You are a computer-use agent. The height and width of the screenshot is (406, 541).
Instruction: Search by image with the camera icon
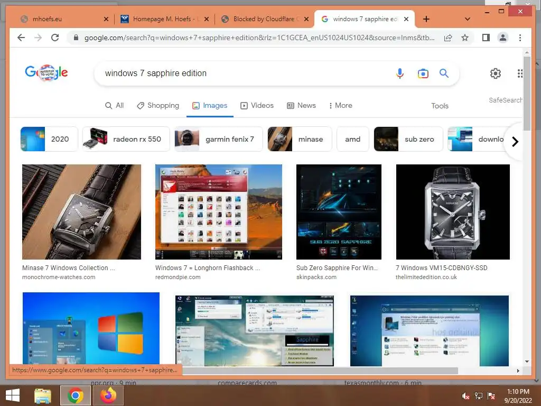pos(423,73)
